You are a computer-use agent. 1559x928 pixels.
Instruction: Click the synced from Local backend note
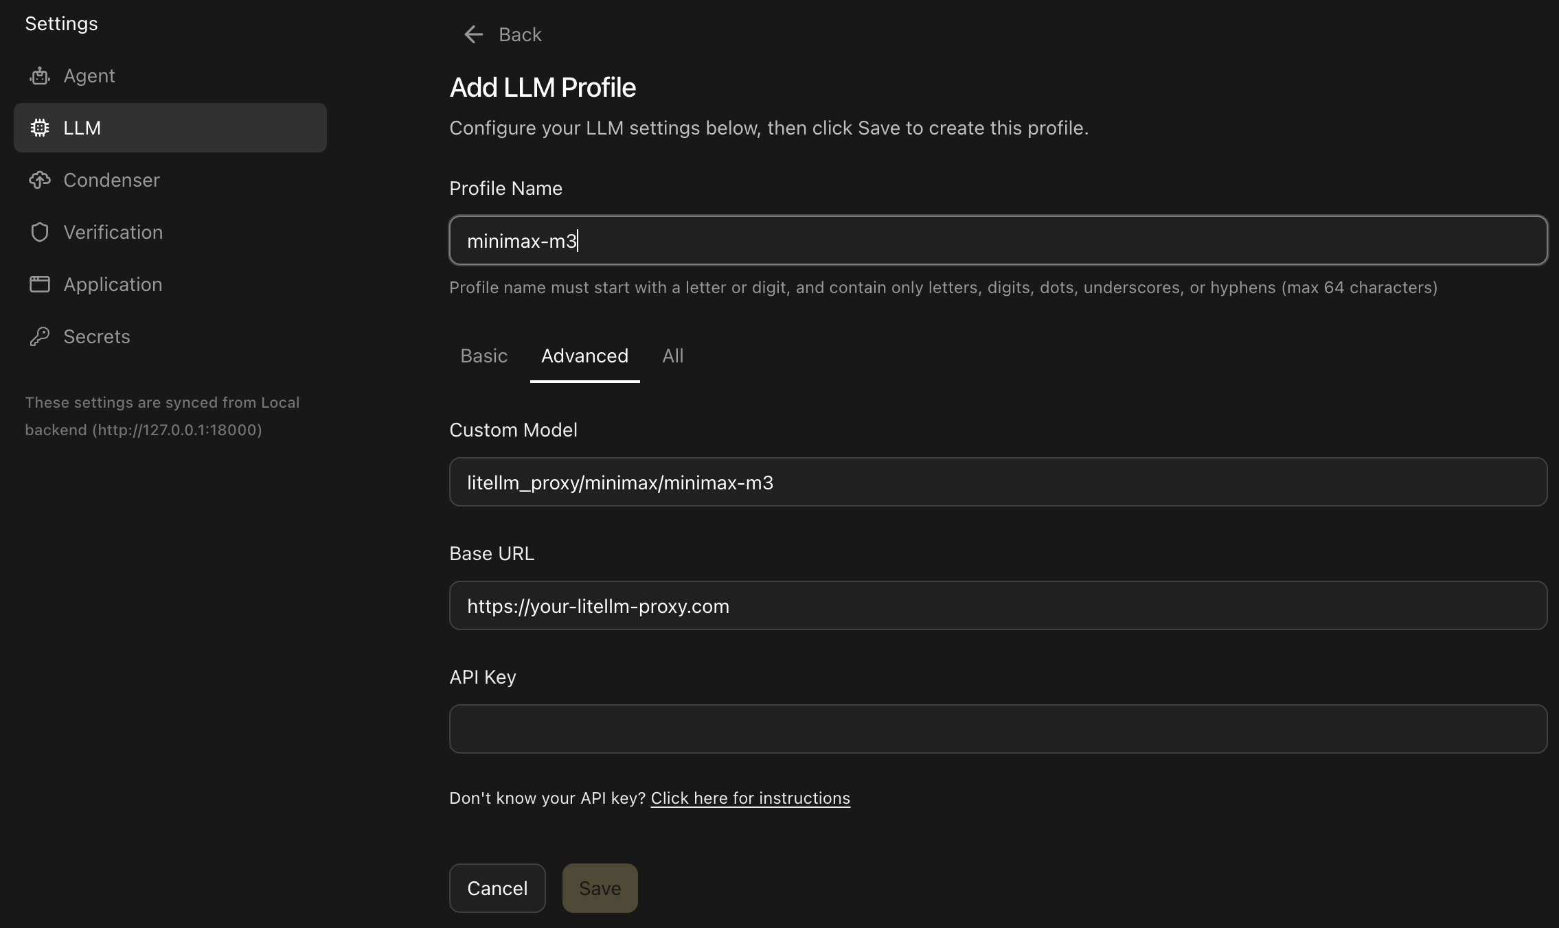(162, 416)
